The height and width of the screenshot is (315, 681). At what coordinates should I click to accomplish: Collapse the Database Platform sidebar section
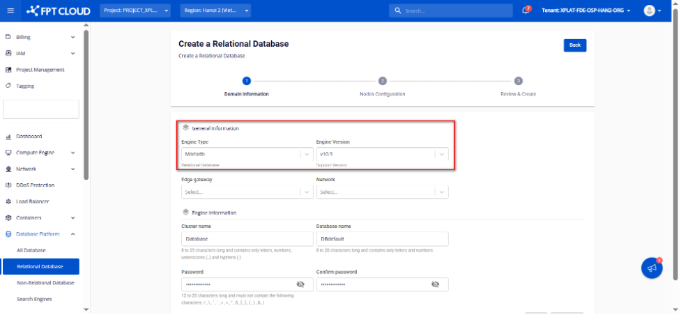[73, 234]
